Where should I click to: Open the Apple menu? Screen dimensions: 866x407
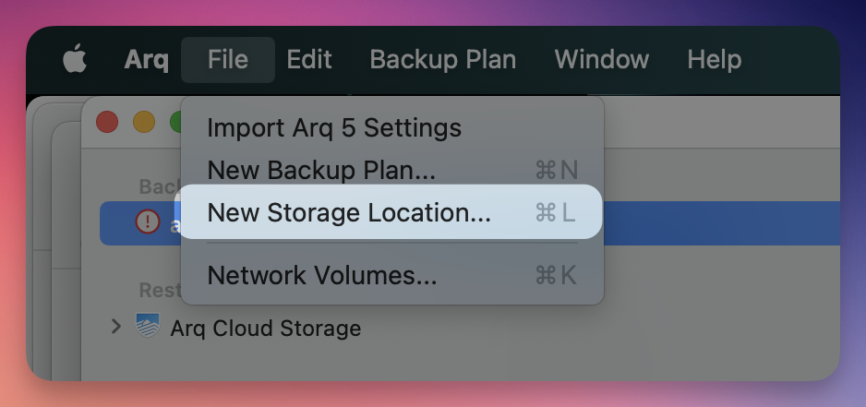pos(75,60)
